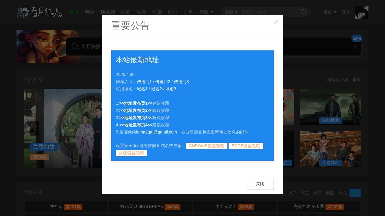Expand the 看过 history dropdown
Viewport: 385px width, 216px height.
tap(330, 12)
